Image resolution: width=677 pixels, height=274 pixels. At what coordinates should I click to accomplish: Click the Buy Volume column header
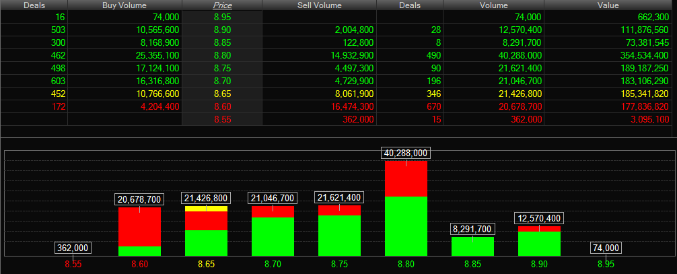[124, 5]
